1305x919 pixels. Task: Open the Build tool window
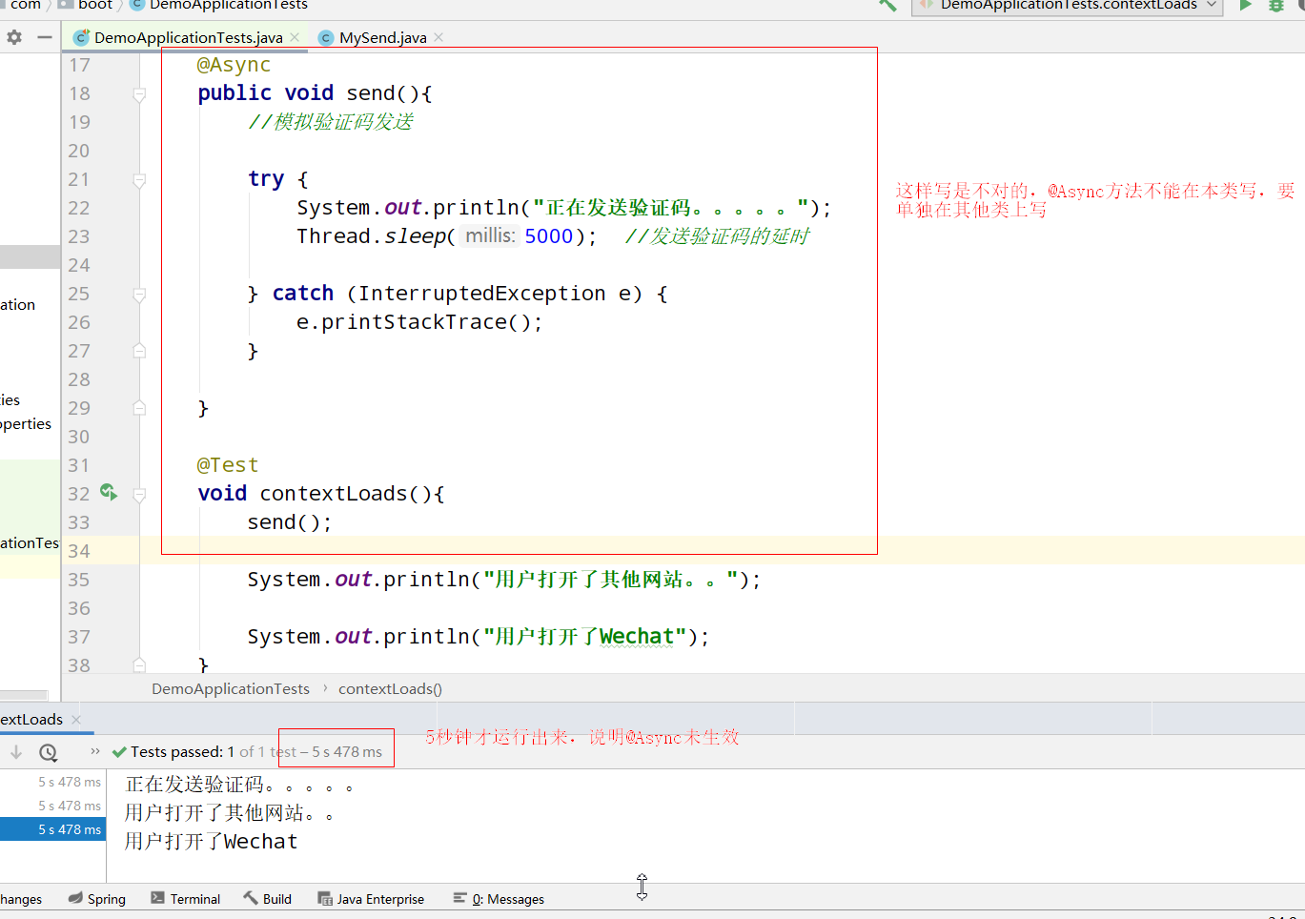(268, 899)
